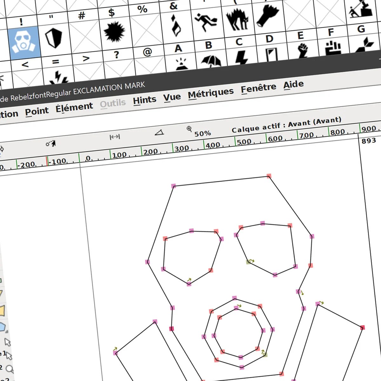Select the magnifier tool in left palette
The height and width of the screenshot is (381, 381).
coord(10,369)
